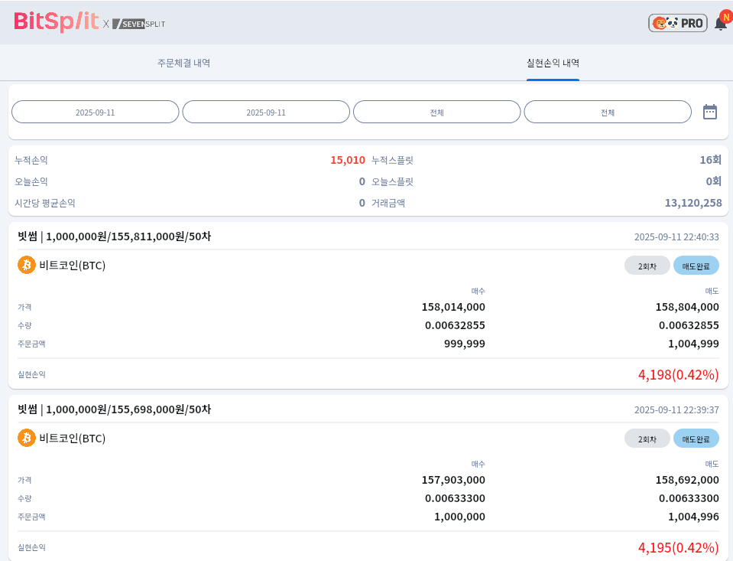The width and height of the screenshot is (733, 561).
Task: Click 2회차 badge in 22:40:33 card
Action: [647, 266]
